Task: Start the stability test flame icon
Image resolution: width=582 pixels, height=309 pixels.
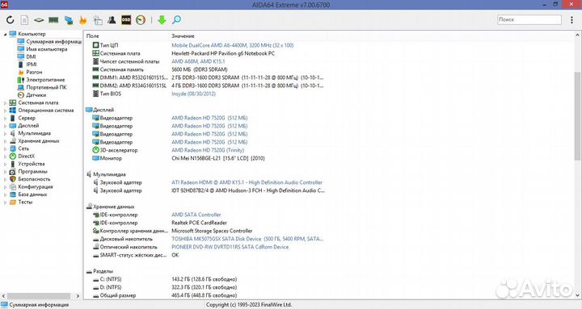Action: point(82,20)
